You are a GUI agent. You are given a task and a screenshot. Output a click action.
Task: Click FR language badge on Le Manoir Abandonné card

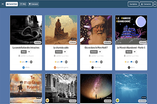[x=134, y=52]
